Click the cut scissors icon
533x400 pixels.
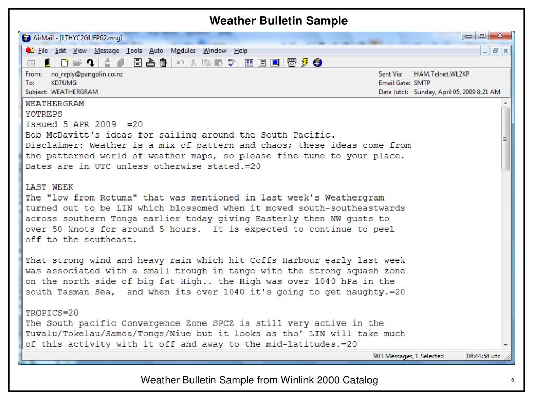click(x=193, y=63)
